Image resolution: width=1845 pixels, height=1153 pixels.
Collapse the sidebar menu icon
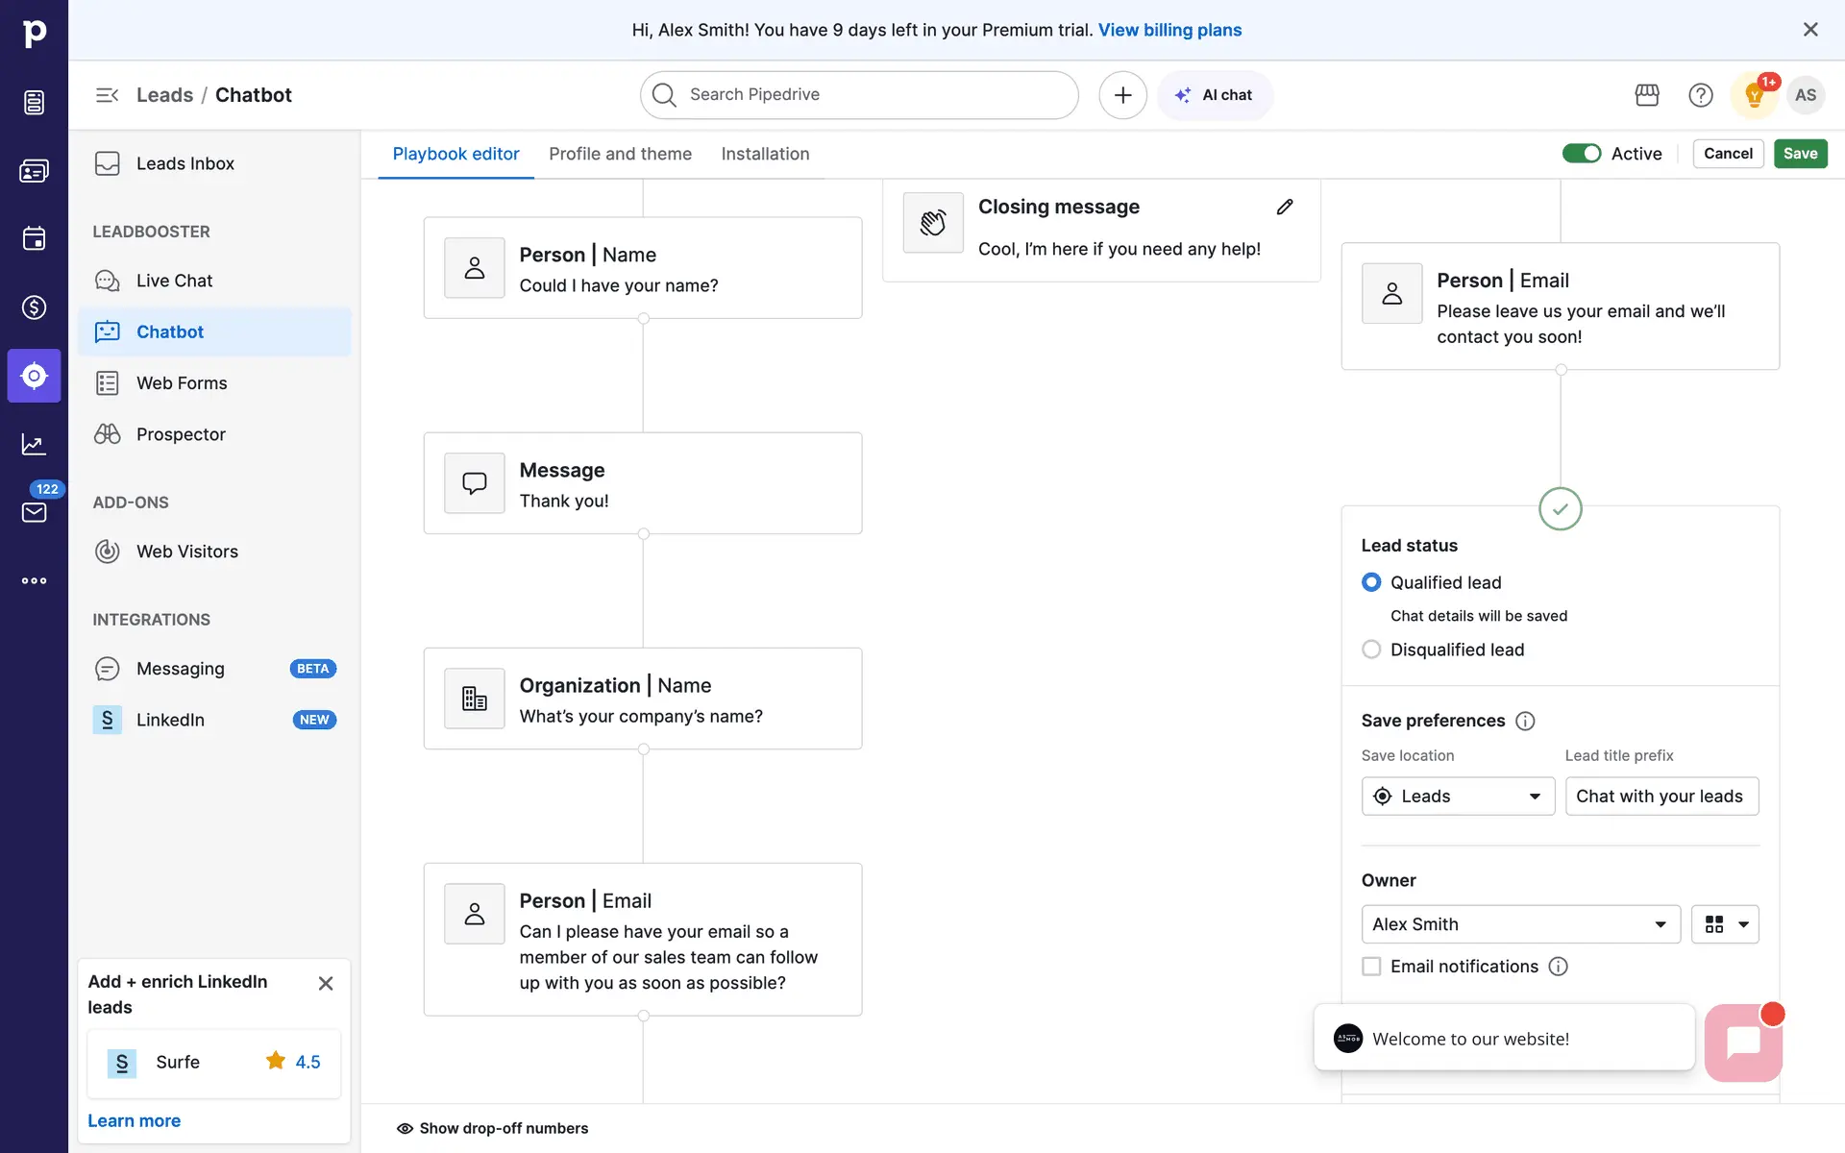pyautogui.click(x=107, y=95)
